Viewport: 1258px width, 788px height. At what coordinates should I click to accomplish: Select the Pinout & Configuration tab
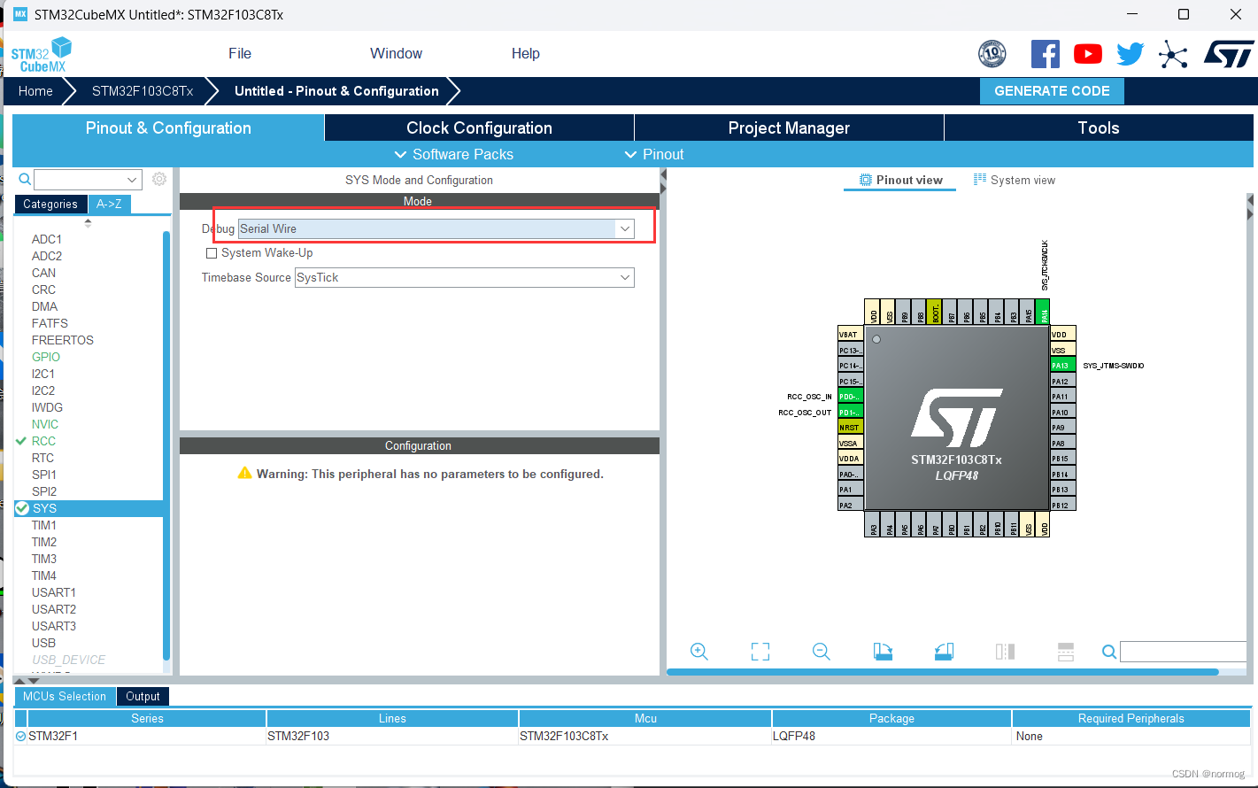[168, 128]
